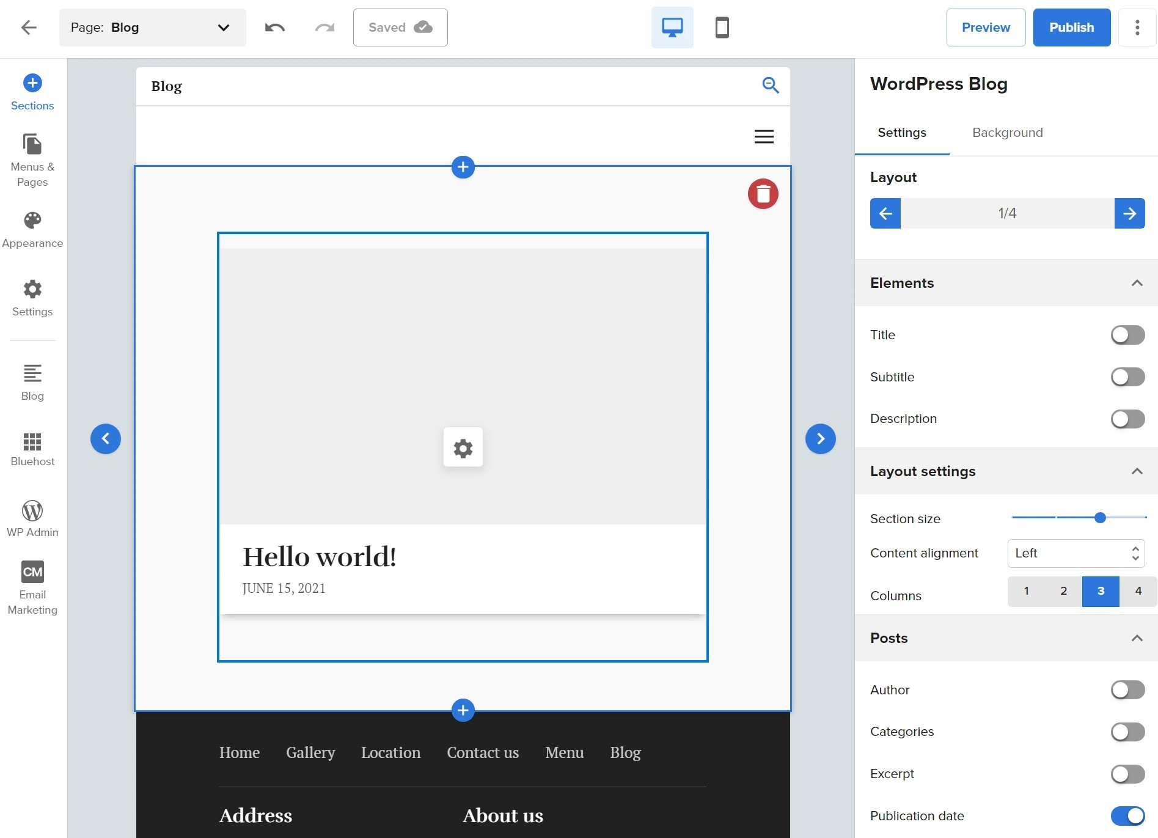Open Menus & Pages in sidebar
This screenshot has height=838, width=1158.
[32, 160]
